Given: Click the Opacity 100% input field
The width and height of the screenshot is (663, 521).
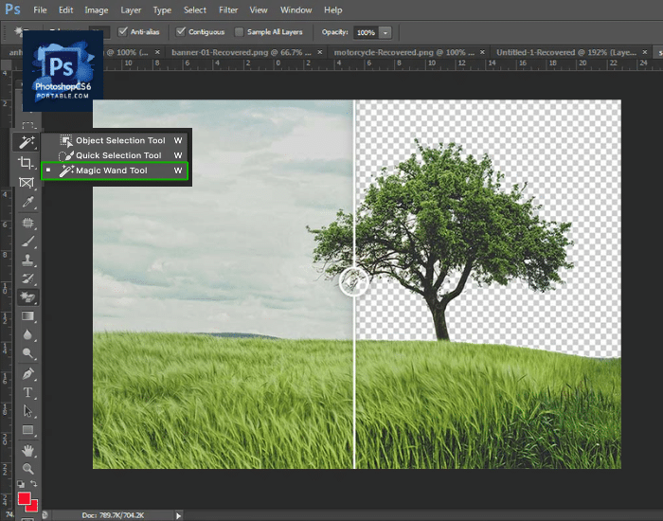Looking at the screenshot, I should [x=366, y=32].
